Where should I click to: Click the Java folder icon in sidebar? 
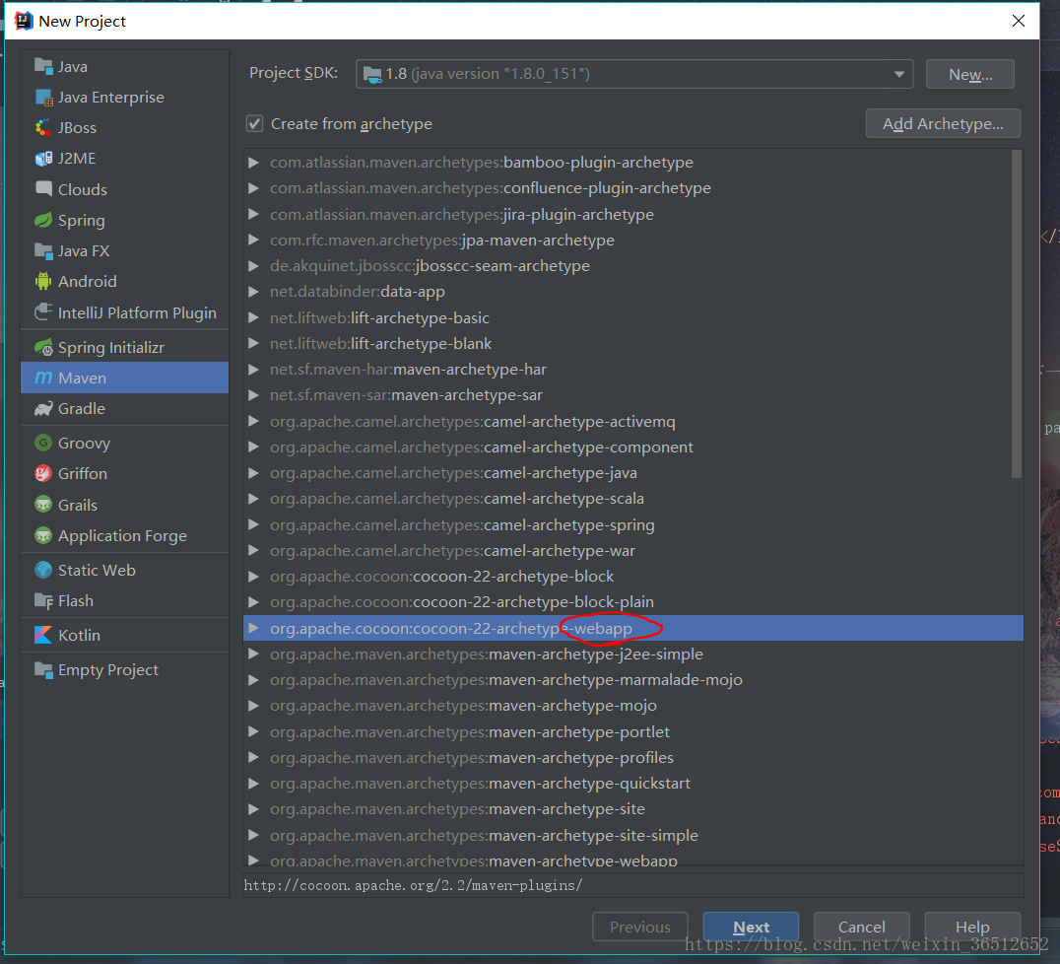43,66
